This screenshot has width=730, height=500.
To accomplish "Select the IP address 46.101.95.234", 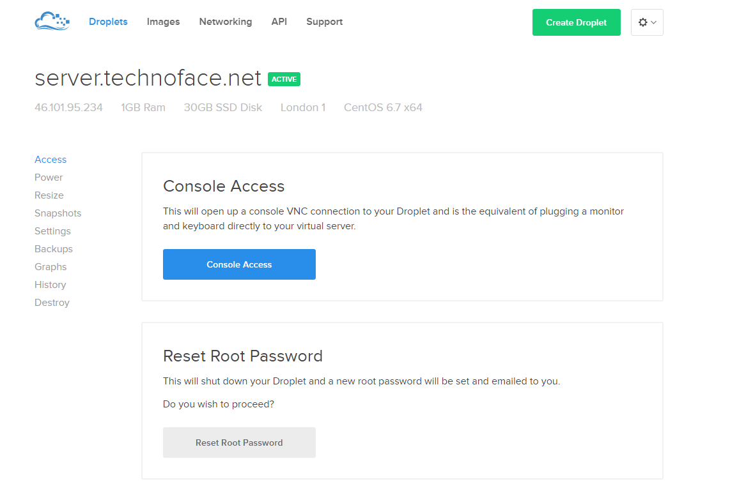I will click(68, 107).
